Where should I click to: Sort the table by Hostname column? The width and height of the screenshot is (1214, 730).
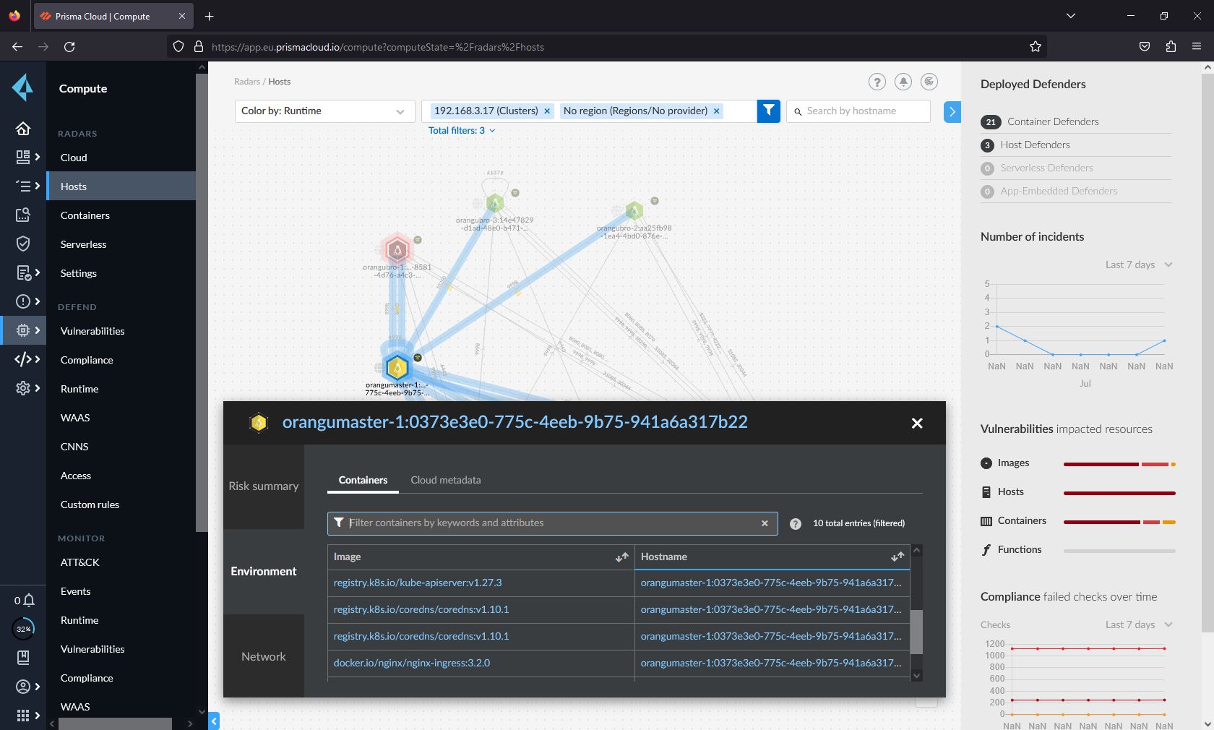pyautogui.click(x=897, y=557)
